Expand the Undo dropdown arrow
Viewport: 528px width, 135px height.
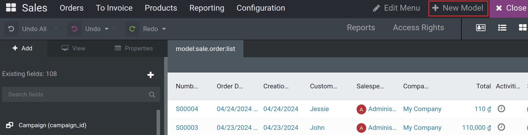click(107, 29)
